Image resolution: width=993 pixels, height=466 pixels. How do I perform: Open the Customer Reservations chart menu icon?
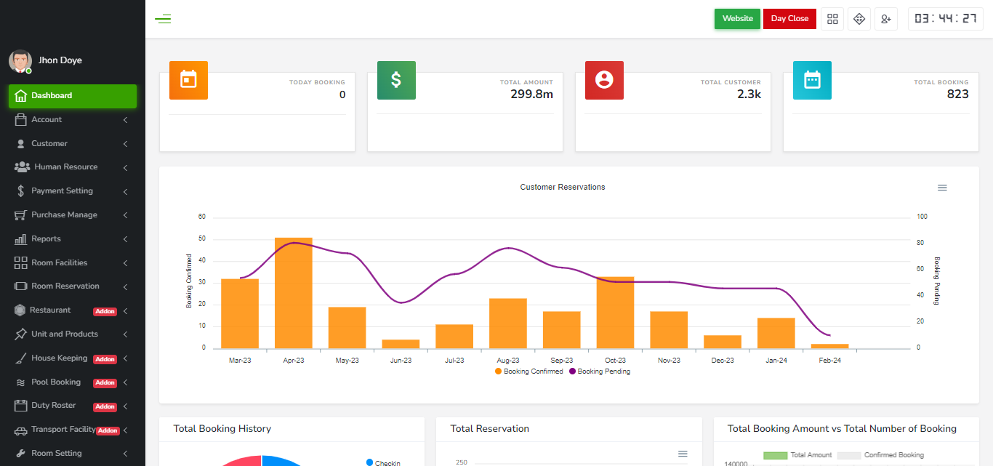pyautogui.click(x=942, y=188)
